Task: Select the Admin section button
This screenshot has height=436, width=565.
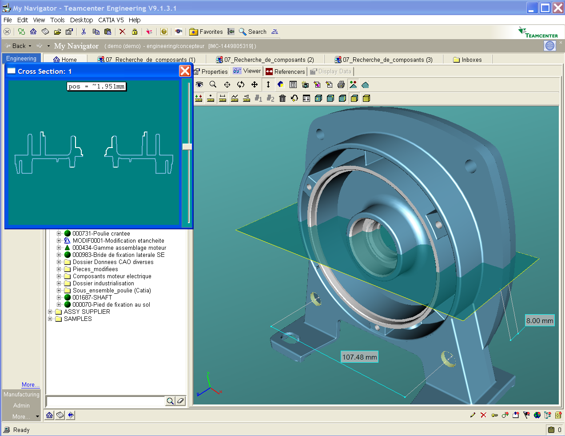Action: pyautogui.click(x=21, y=405)
